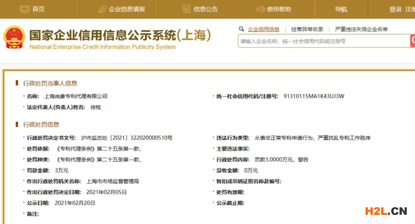Screen dimensions: 415x224
Task: Click the 处罚种类 value 《专利代理条例》第二十五条第一款
Action: click(97, 160)
